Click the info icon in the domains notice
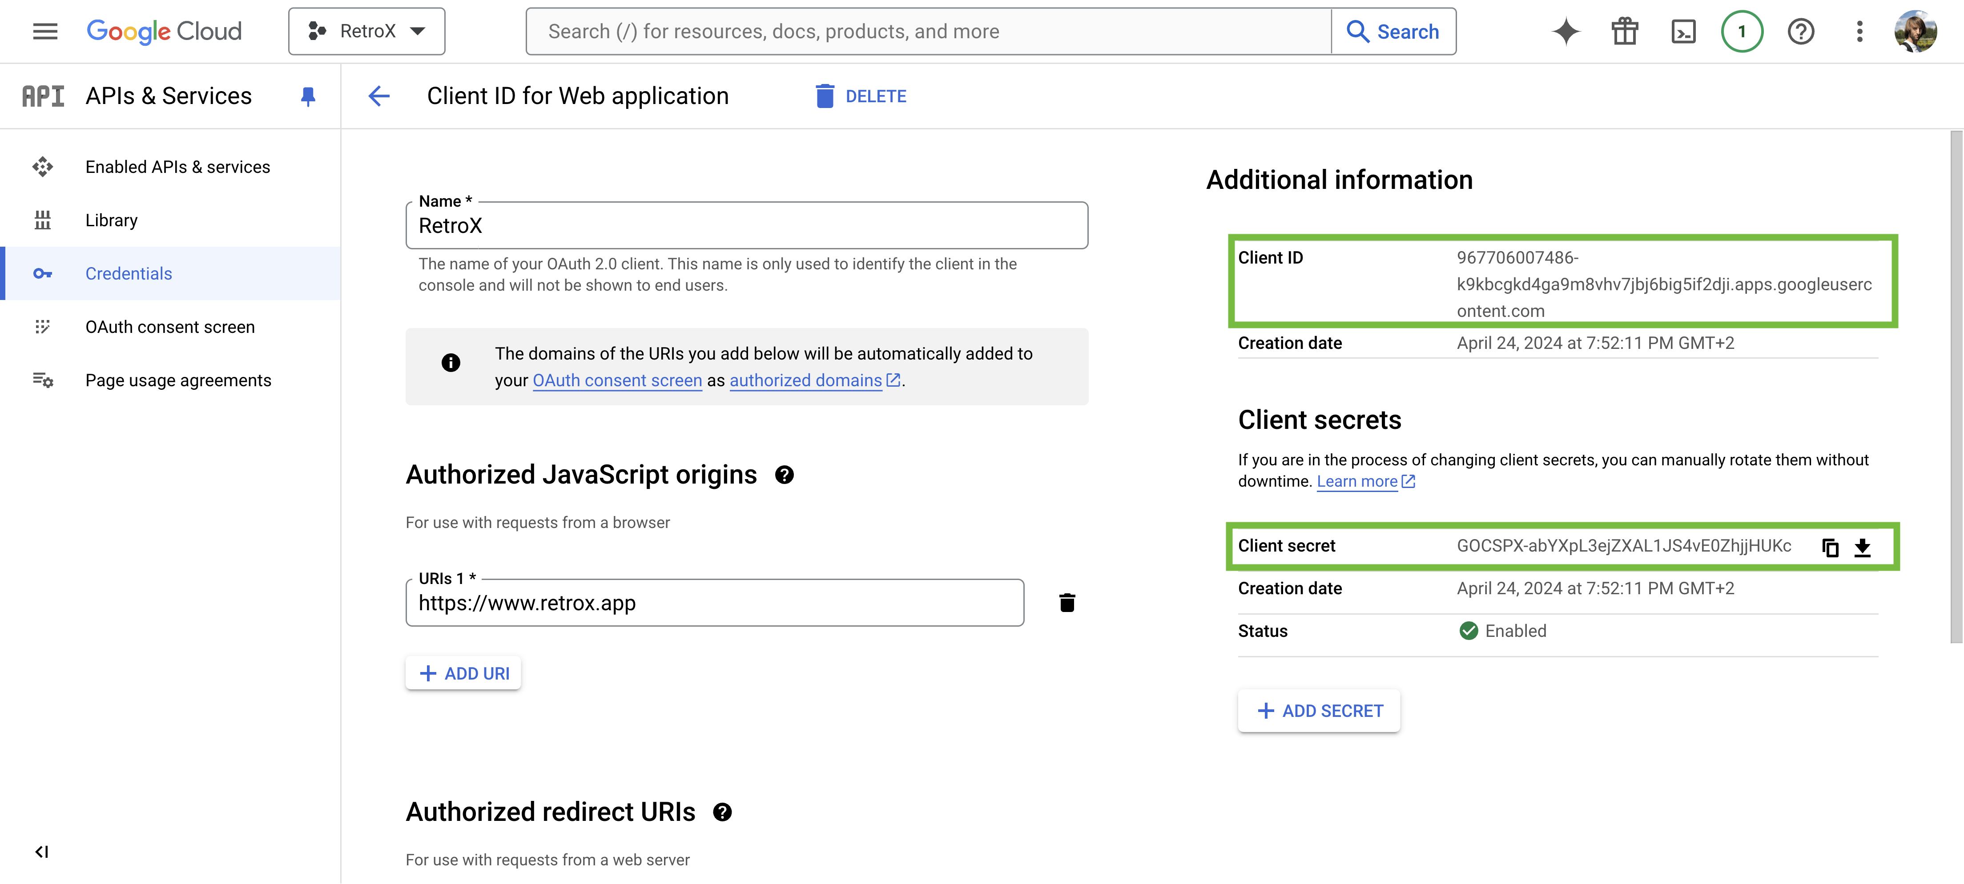1964x884 pixels. pos(451,363)
